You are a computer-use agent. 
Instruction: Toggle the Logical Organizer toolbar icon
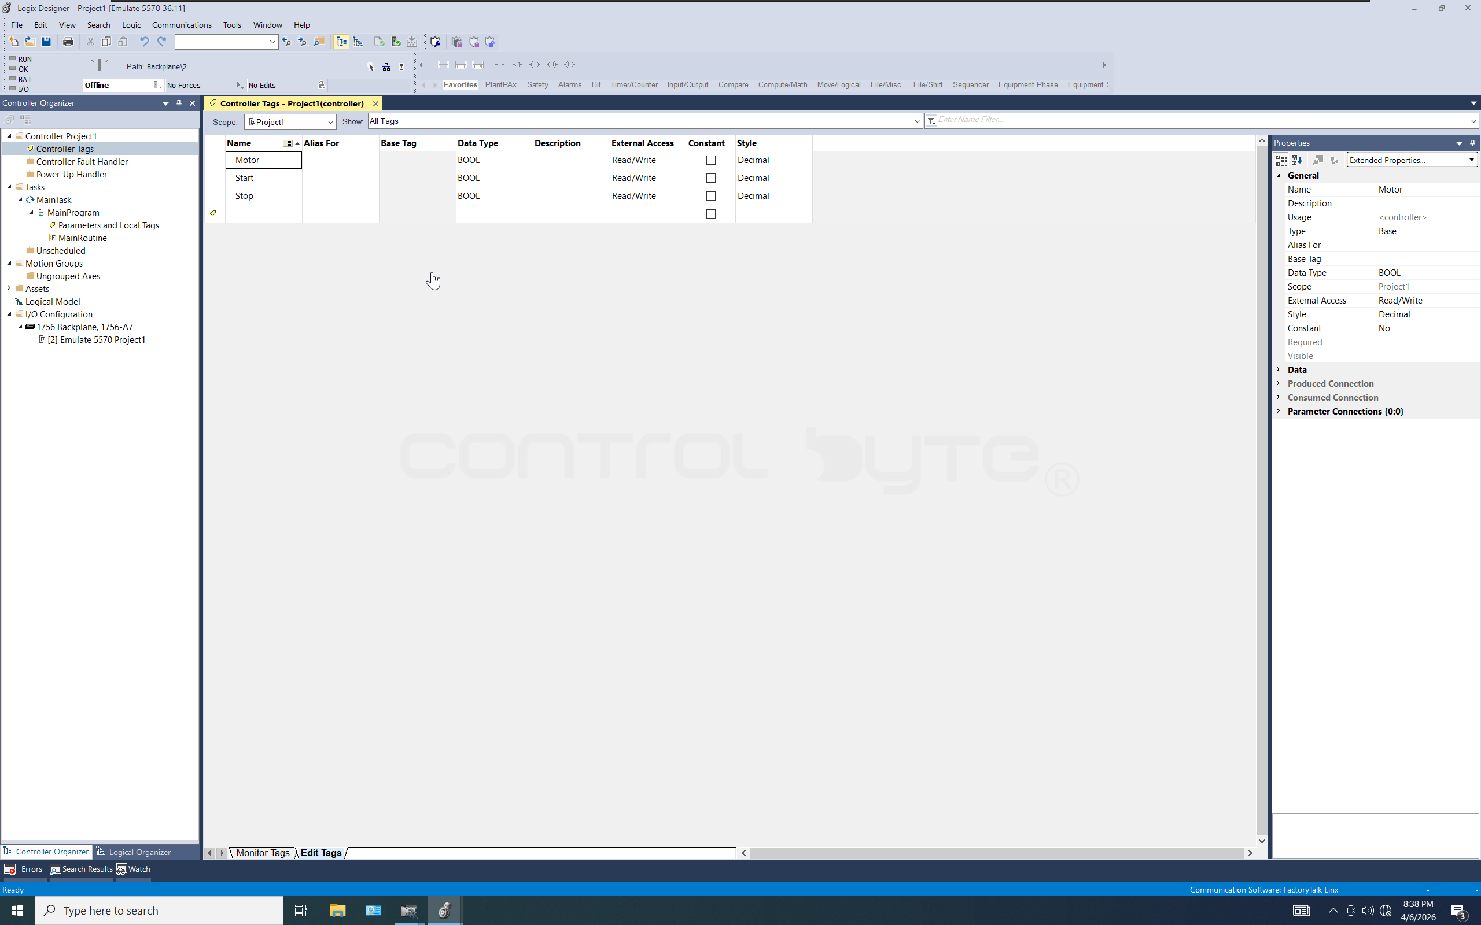(358, 42)
